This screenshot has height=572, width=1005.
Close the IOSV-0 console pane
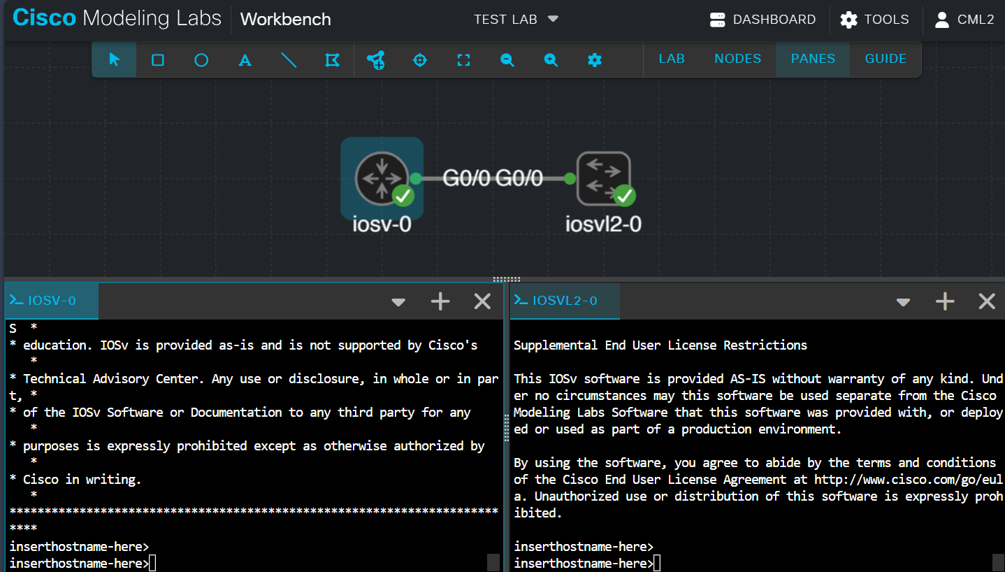click(x=482, y=301)
